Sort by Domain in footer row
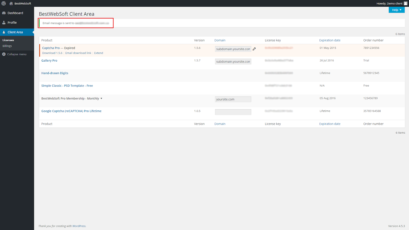The image size is (409, 230). [x=220, y=124]
